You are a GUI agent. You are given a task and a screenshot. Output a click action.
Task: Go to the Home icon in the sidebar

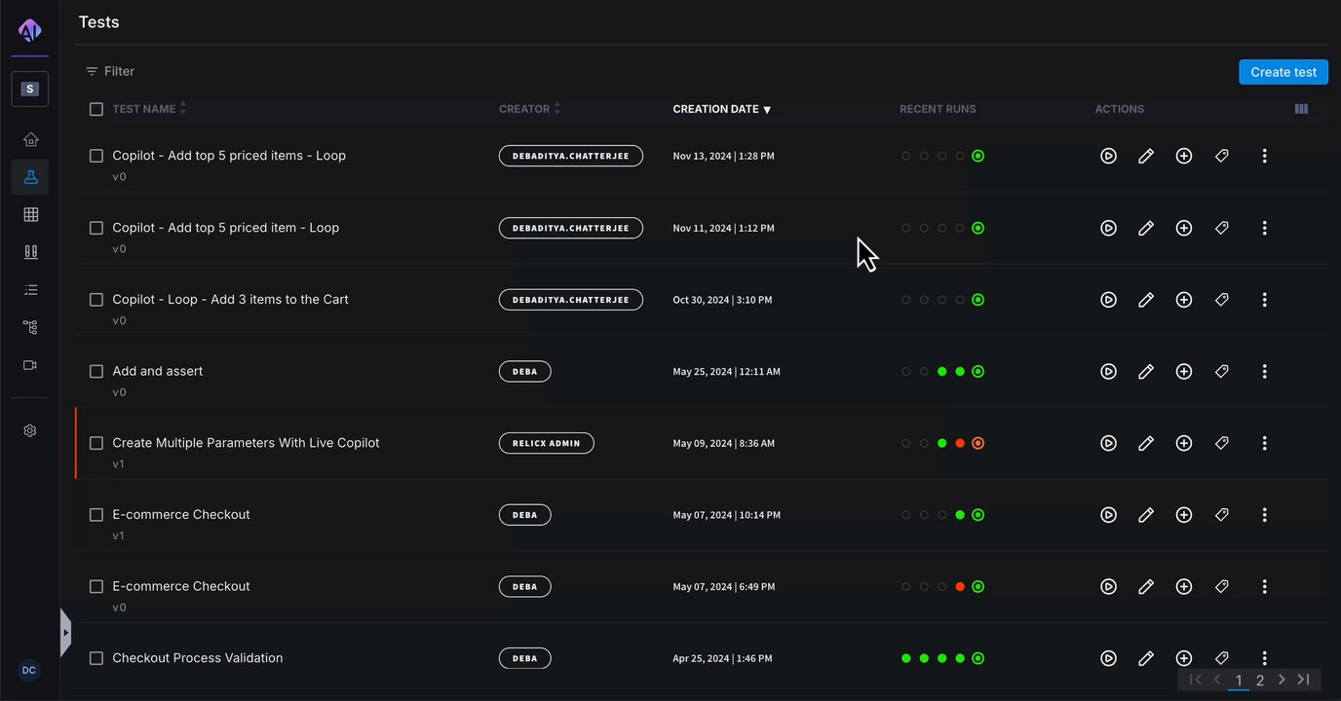pos(30,139)
